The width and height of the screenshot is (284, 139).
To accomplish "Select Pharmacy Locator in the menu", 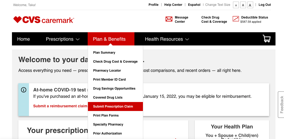I will [107, 71].
